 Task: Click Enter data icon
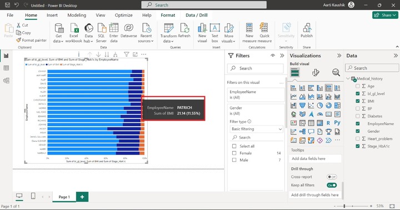pos(113,28)
